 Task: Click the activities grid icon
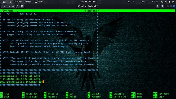click(x=4, y=2)
